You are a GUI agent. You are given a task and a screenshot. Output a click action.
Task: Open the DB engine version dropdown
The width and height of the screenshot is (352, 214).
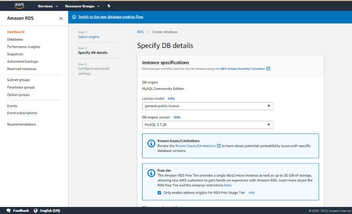tap(208, 125)
